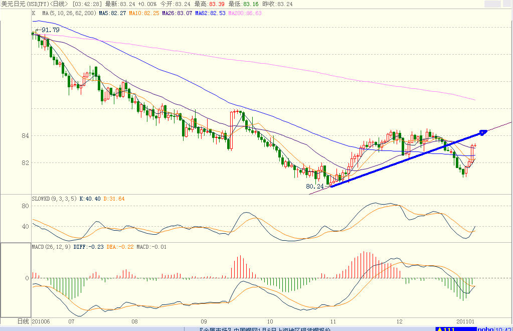The height and width of the screenshot is (331, 513).
Task: Click the pobo label in status bar
Action: [x=485, y=329]
